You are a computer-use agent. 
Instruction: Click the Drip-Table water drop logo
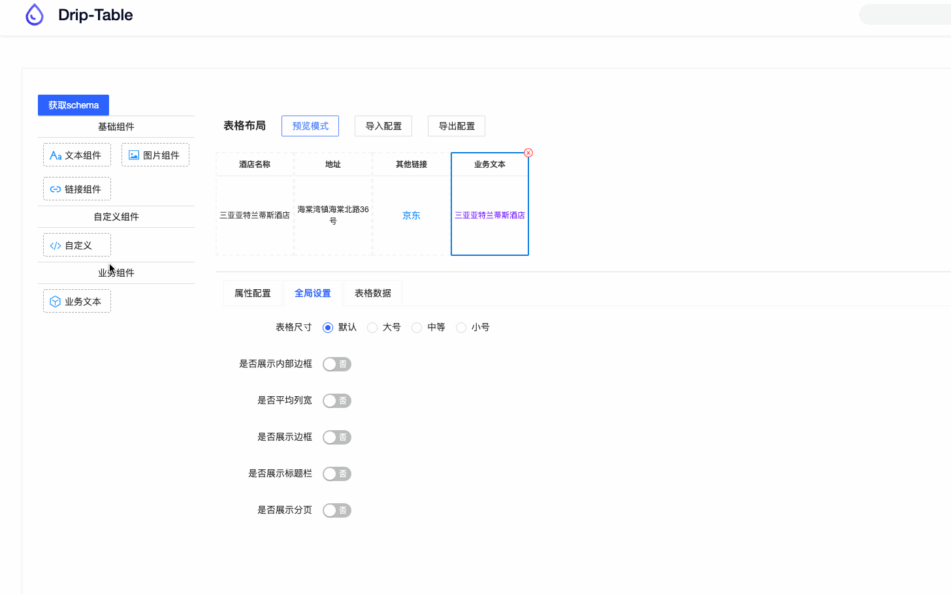coord(34,14)
